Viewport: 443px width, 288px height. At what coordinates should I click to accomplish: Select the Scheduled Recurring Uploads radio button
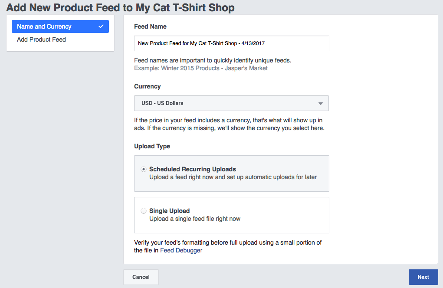[x=144, y=169]
